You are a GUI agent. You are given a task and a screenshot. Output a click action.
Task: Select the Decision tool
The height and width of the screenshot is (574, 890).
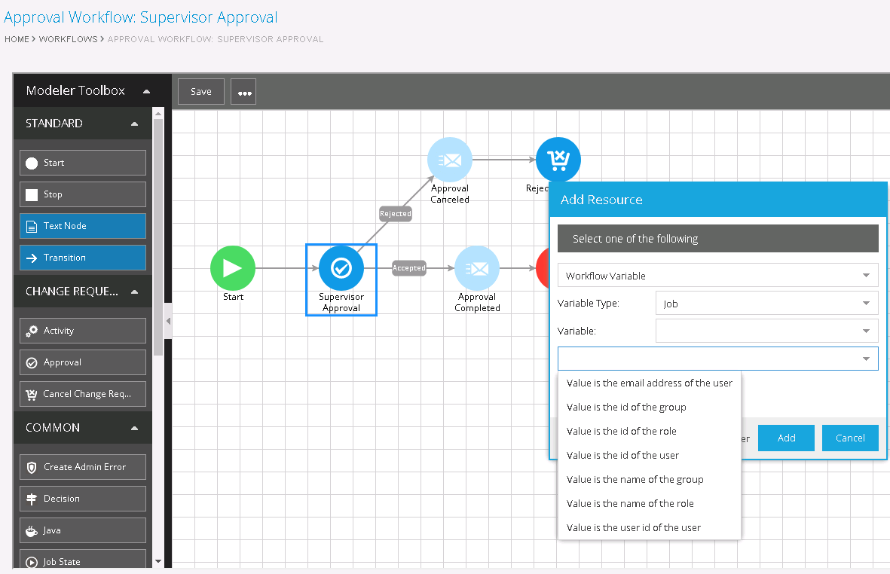pos(82,498)
